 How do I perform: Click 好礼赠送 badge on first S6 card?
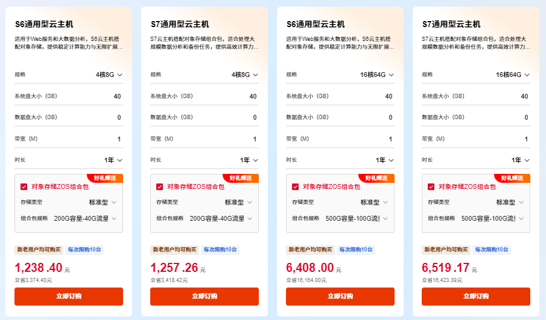coord(105,178)
